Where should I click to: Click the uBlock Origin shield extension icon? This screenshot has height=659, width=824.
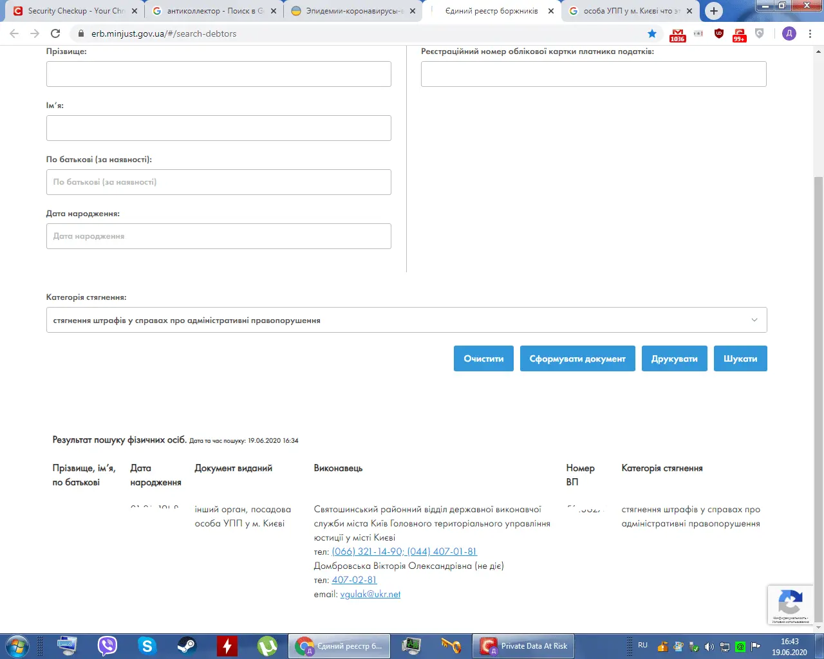(719, 33)
